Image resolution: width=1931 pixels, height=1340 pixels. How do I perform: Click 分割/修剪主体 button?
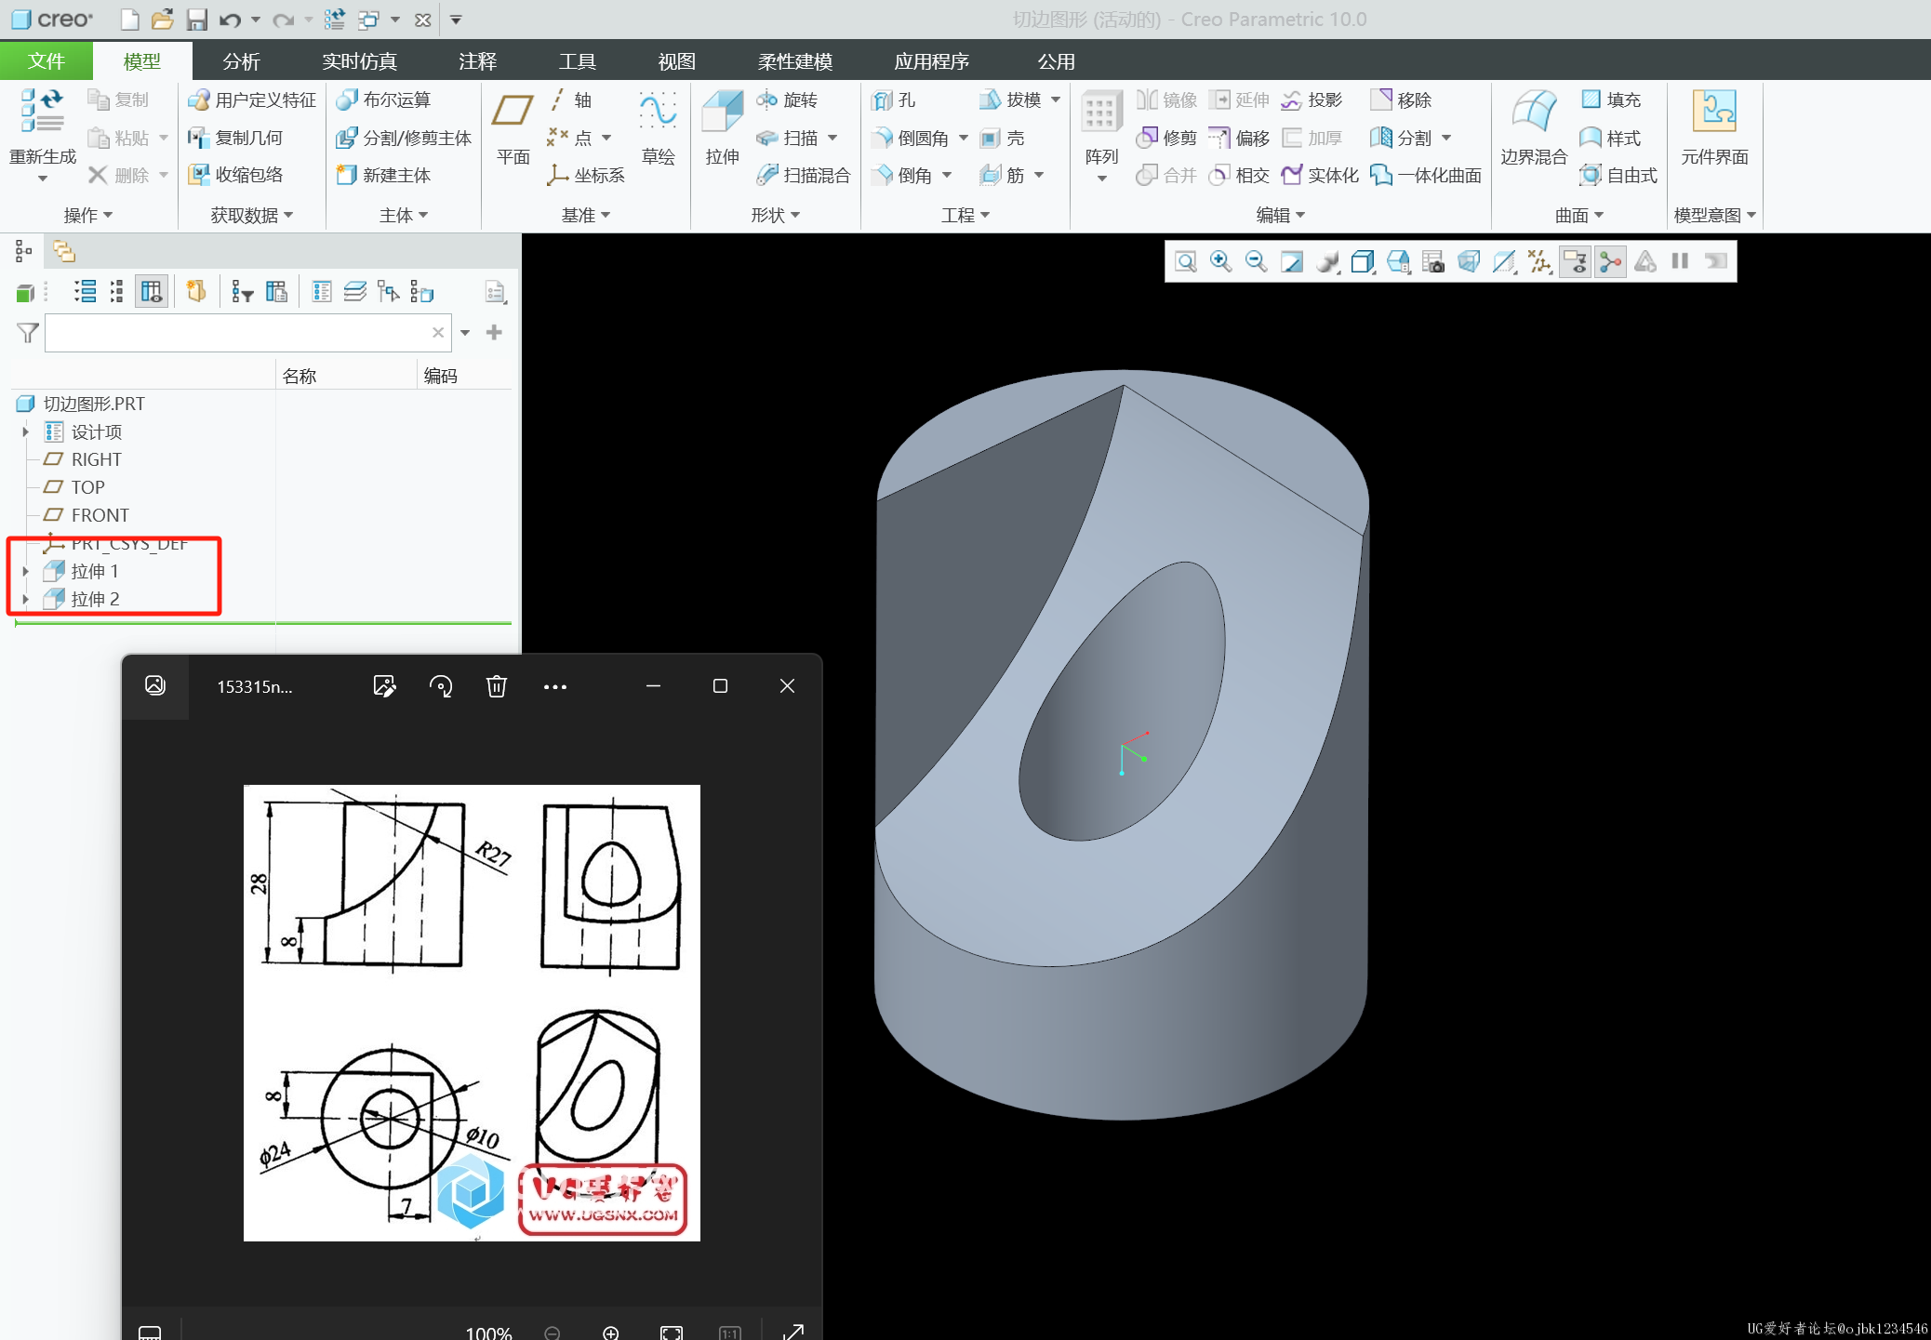click(x=404, y=138)
